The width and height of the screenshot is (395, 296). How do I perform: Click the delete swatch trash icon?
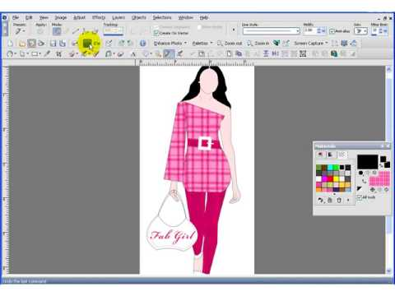pyautogui.click(x=339, y=201)
